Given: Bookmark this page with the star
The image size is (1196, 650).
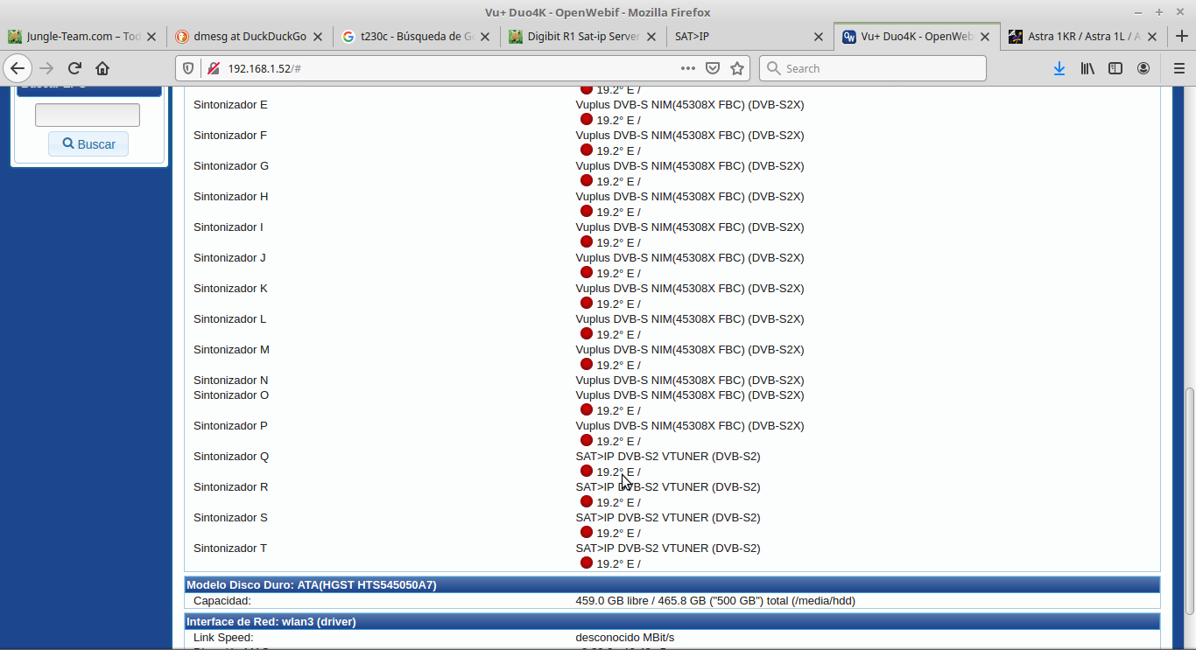Looking at the screenshot, I should click(737, 68).
